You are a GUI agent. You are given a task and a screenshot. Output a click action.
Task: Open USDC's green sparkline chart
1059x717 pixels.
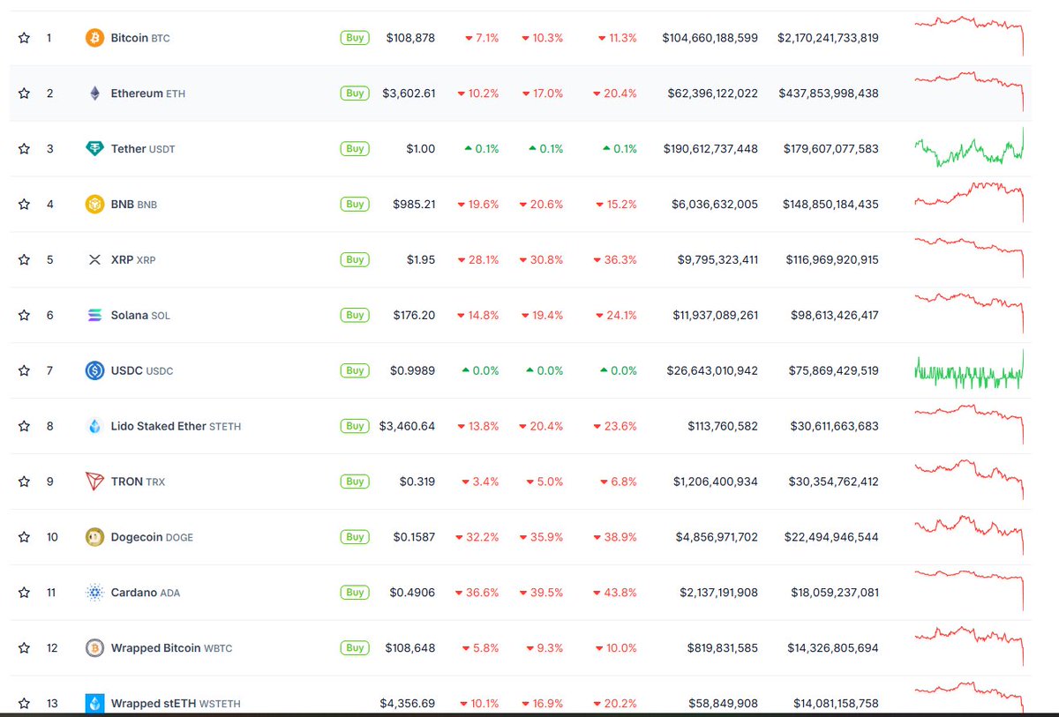tap(970, 370)
